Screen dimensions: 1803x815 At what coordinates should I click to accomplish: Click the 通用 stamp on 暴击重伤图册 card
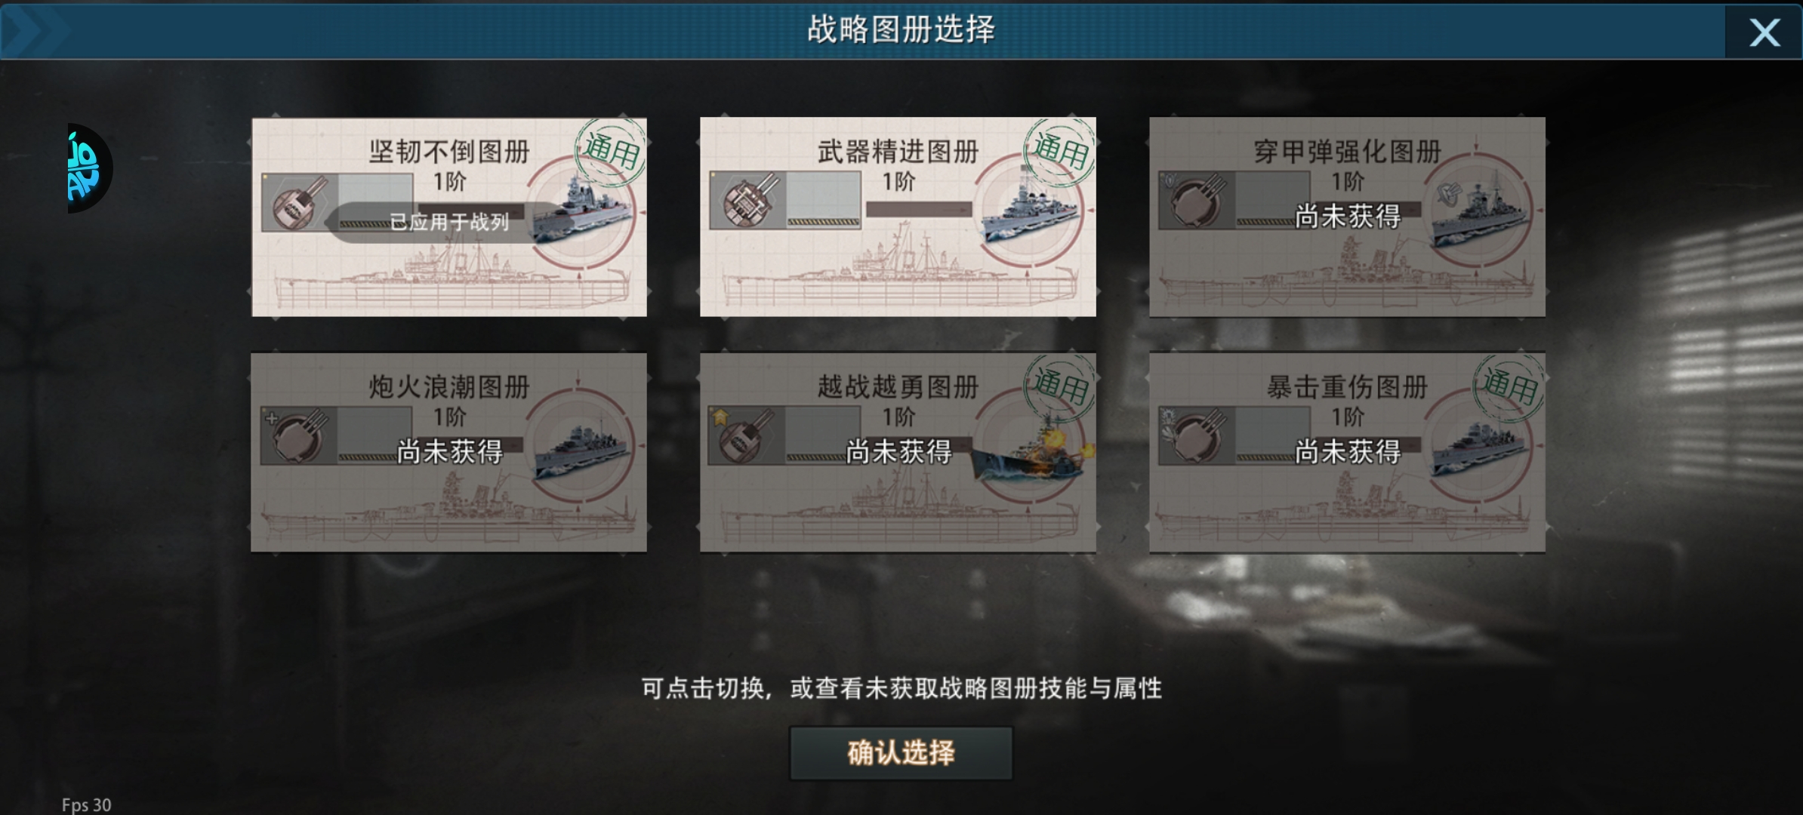pyautogui.click(x=1508, y=386)
